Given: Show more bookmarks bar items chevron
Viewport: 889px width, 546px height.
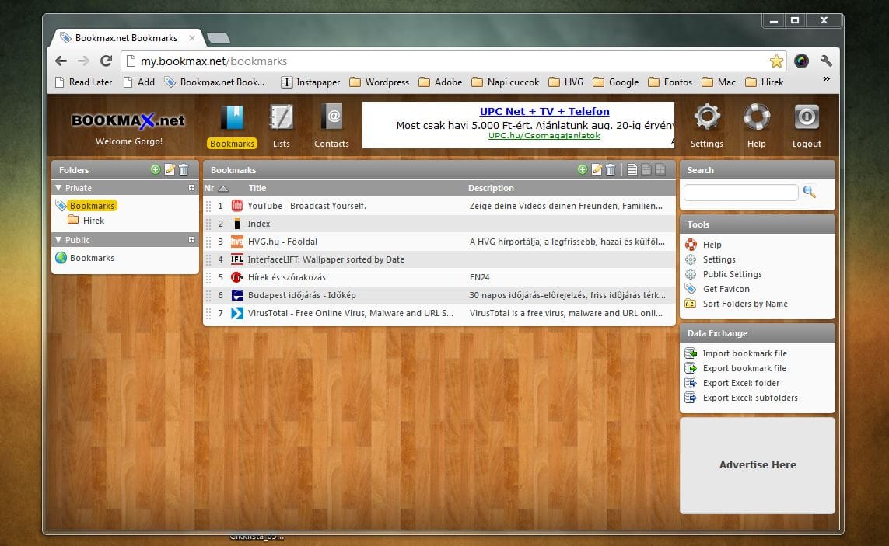Looking at the screenshot, I should [827, 79].
